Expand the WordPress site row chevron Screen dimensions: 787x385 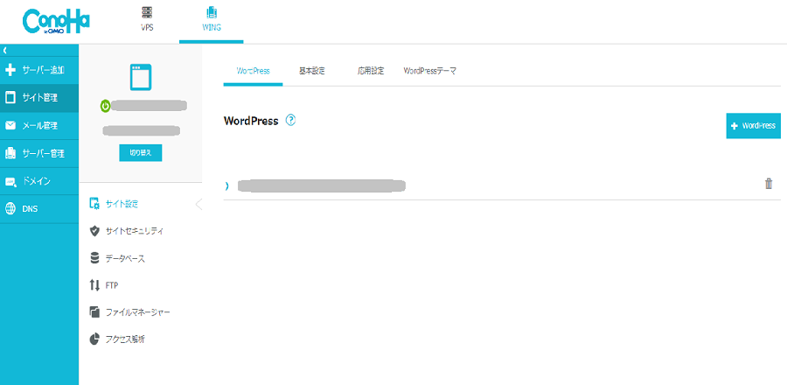point(226,185)
